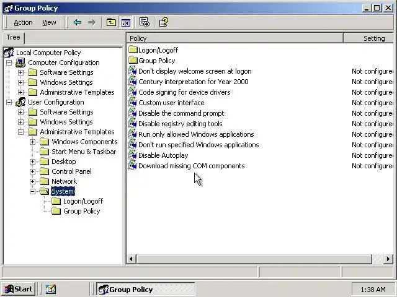Sort by the Policy column header
397x297 pixels.
[234, 38]
